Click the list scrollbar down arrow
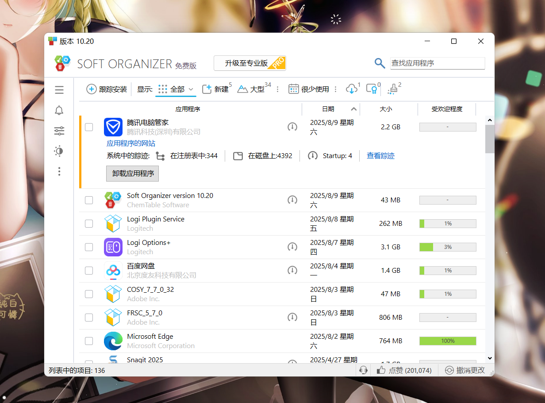 [490, 358]
